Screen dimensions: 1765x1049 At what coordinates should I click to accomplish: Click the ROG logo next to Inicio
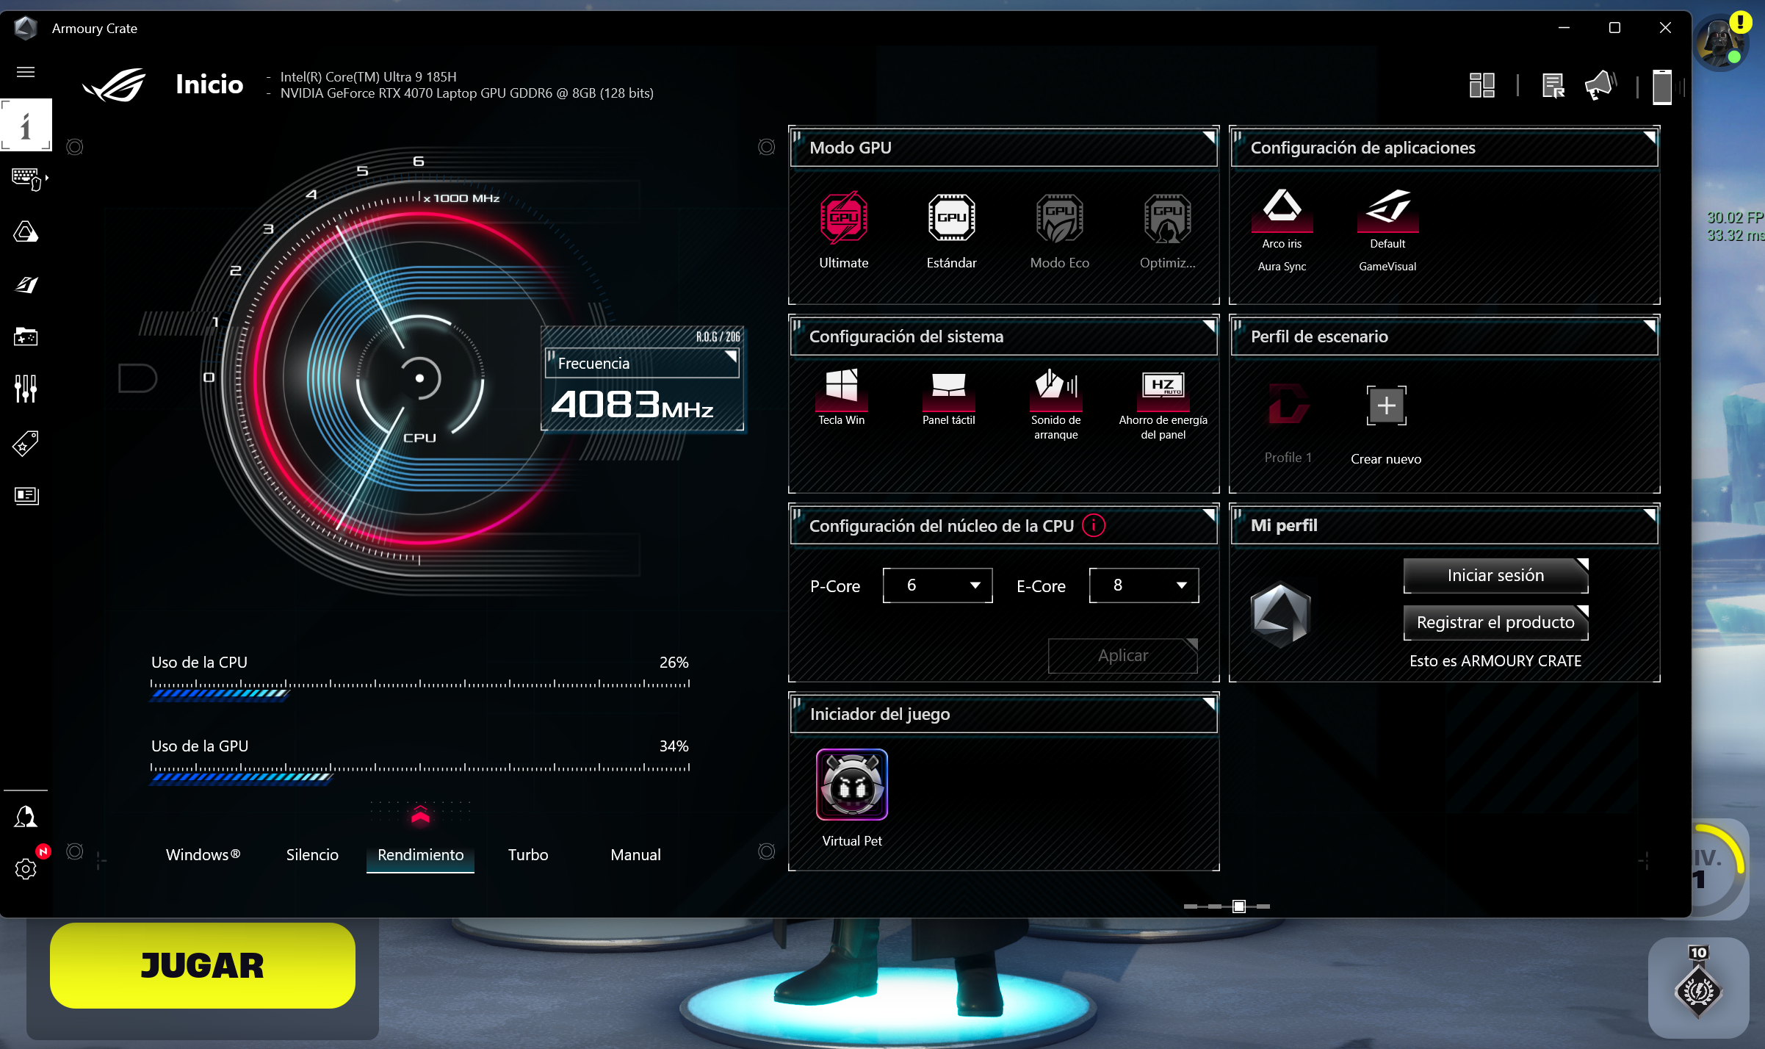click(115, 85)
